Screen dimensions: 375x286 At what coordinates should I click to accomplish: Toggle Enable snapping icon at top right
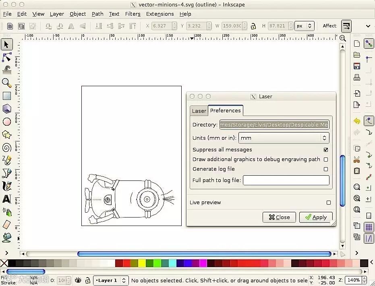click(x=369, y=44)
